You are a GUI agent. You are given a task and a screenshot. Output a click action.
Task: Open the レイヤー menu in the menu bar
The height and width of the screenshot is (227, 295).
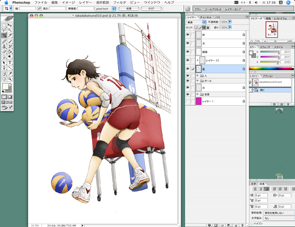pos(86,2)
